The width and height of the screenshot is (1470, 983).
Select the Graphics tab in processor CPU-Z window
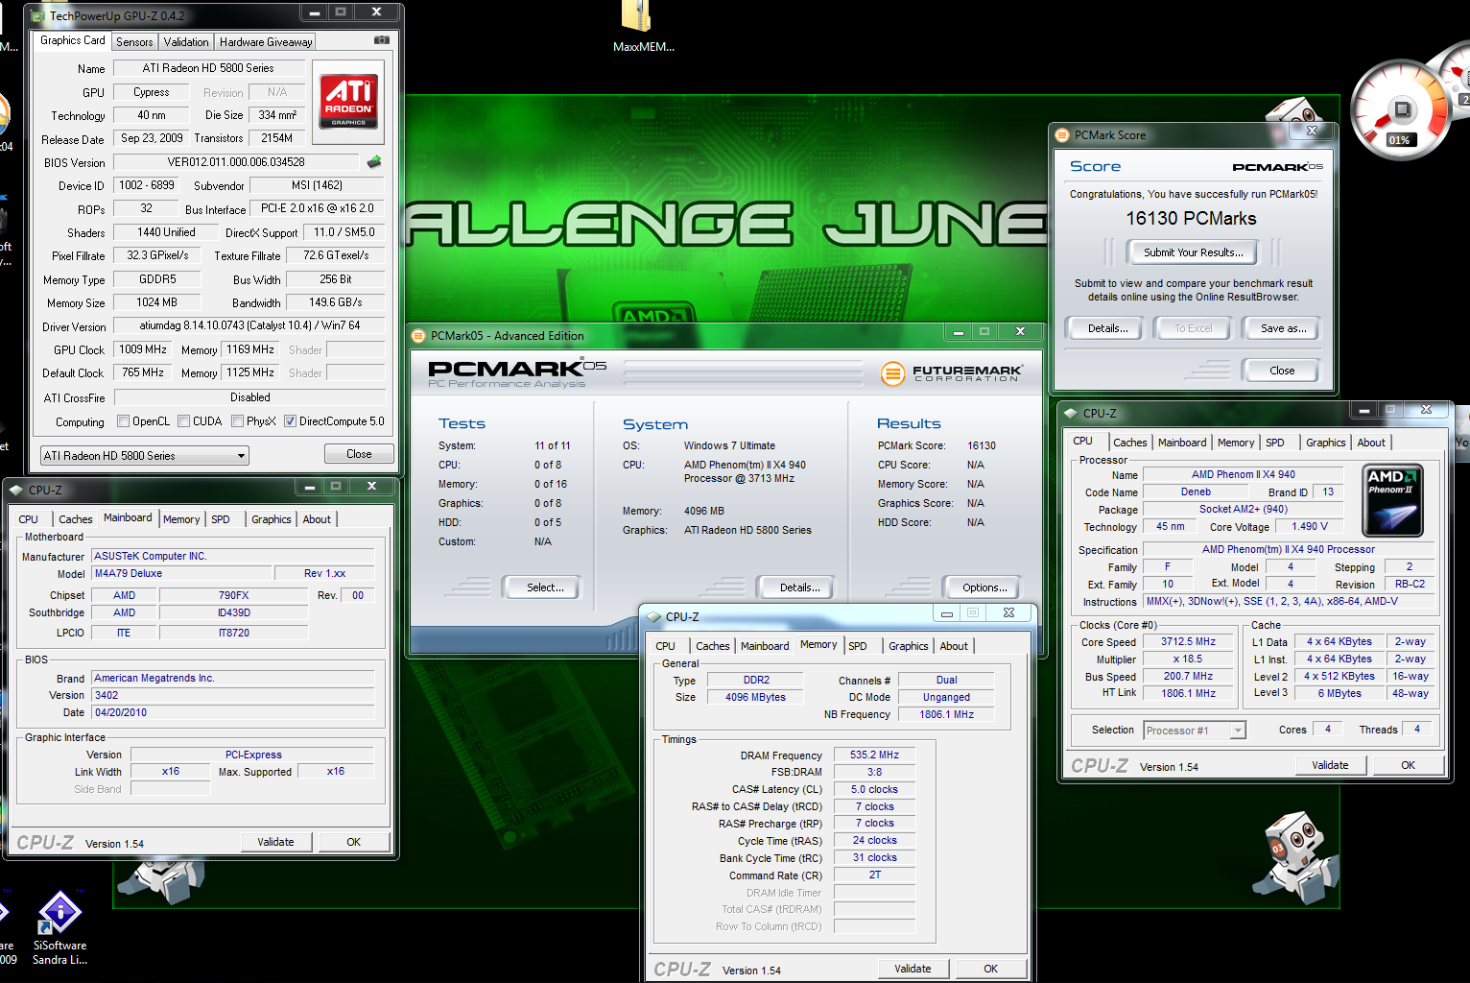tap(1325, 443)
